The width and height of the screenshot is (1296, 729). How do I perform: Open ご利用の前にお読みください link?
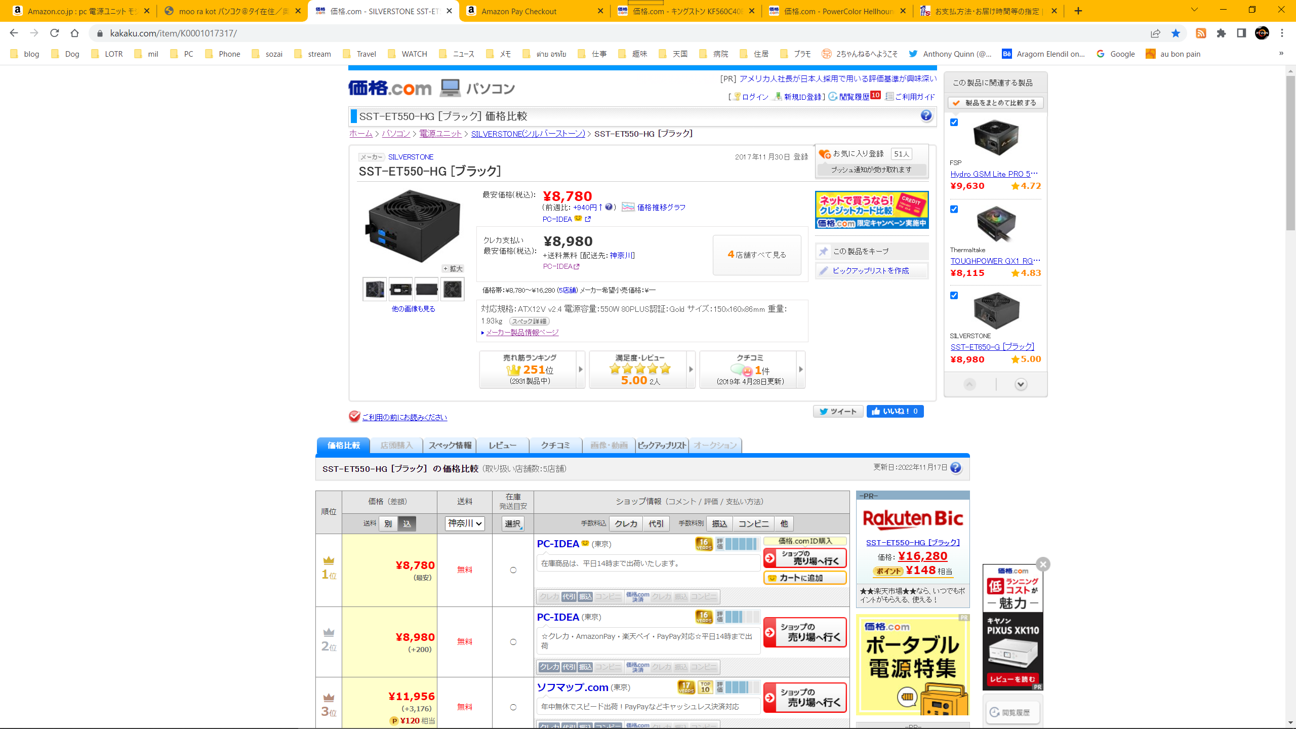[404, 417]
